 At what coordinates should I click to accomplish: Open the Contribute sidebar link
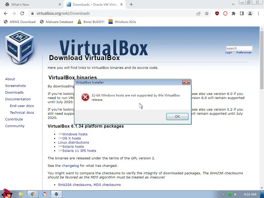14,119
